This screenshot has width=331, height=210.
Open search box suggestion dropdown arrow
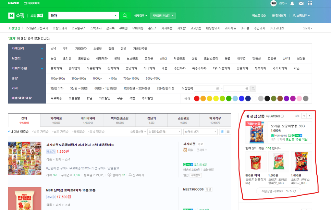115,16
